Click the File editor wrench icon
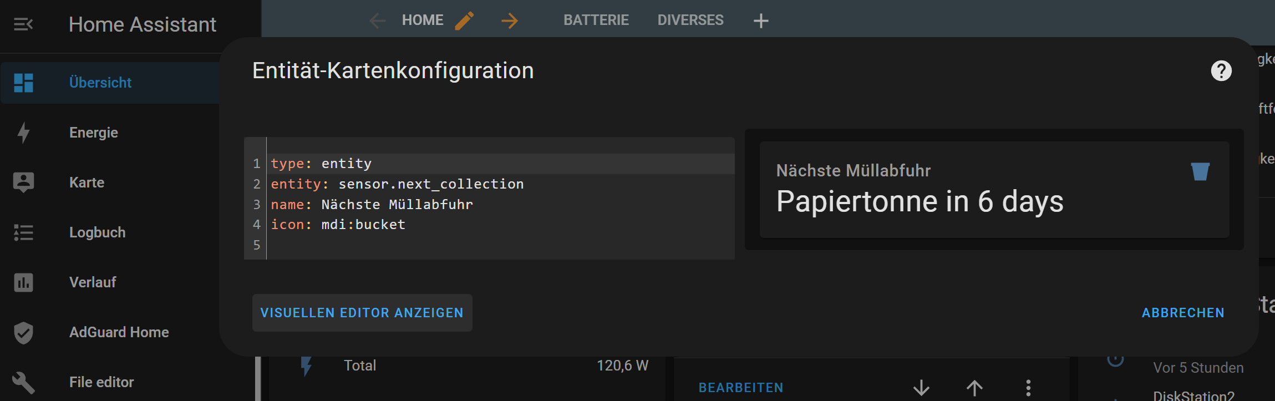Viewport: 1275px width, 401px height. [23, 382]
